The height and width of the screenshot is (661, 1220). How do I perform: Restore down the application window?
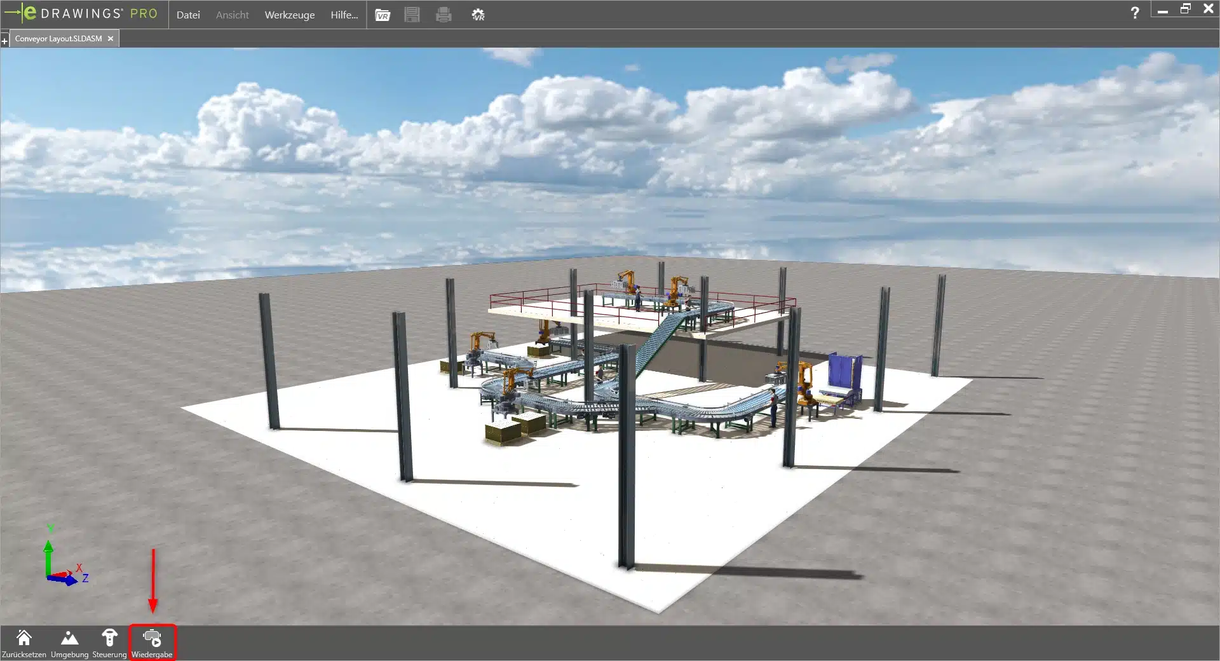click(1185, 9)
